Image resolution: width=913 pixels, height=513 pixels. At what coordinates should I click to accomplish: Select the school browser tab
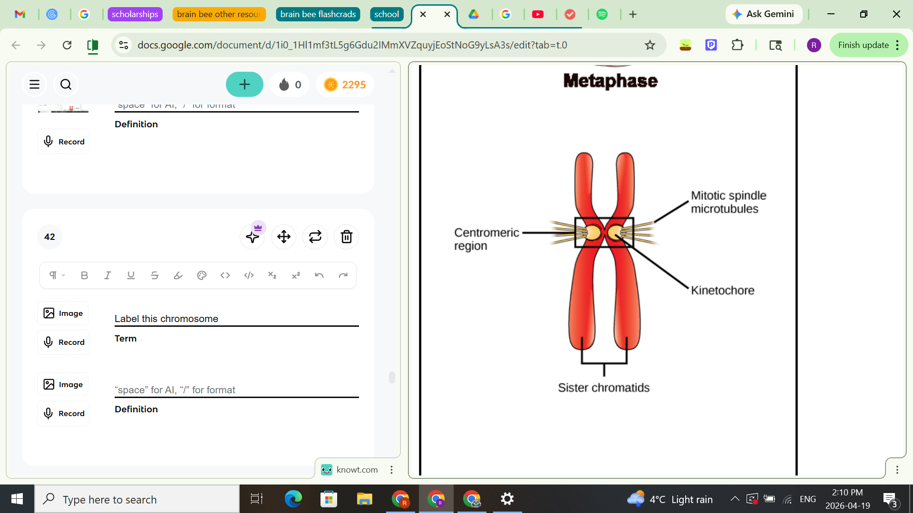(x=387, y=14)
